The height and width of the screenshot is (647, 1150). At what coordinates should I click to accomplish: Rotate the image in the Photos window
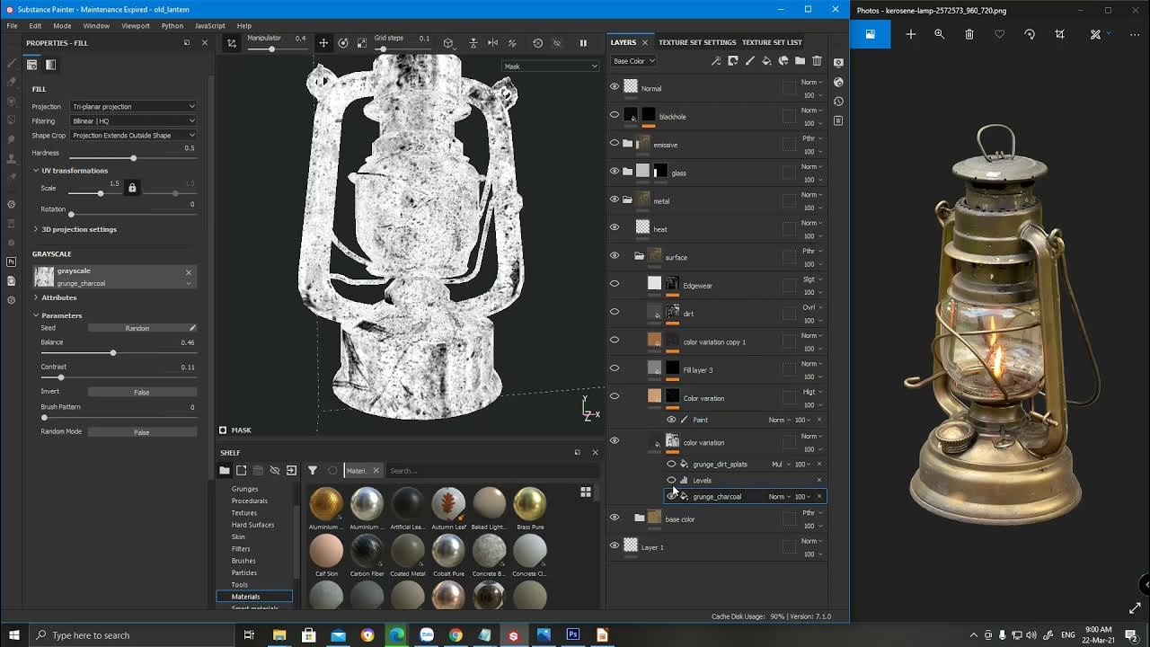click(x=1030, y=34)
